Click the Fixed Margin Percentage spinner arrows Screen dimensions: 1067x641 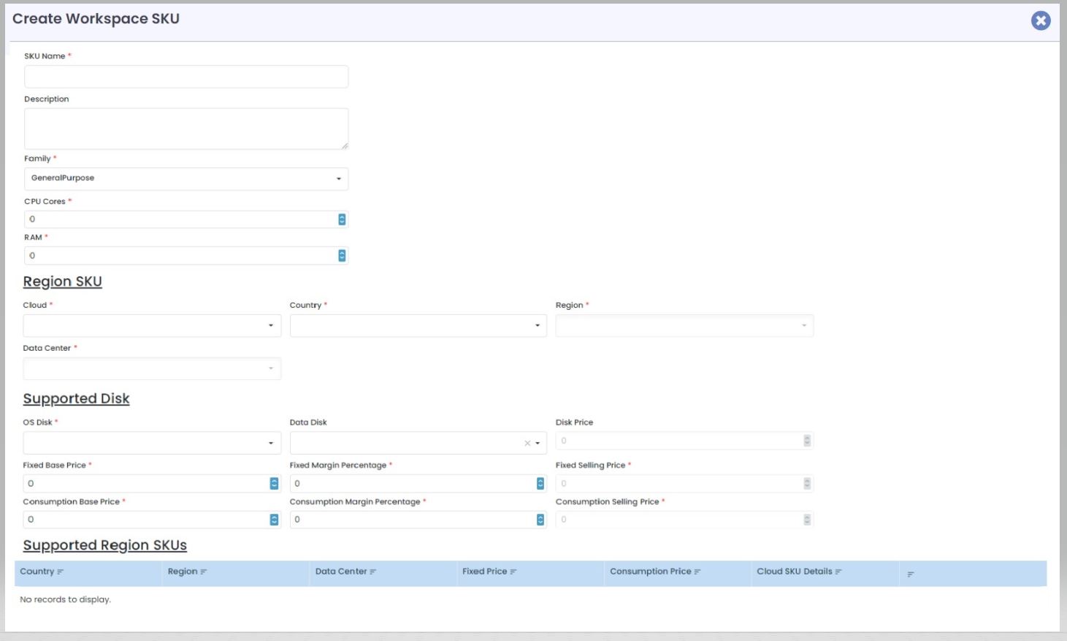(540, 483)
